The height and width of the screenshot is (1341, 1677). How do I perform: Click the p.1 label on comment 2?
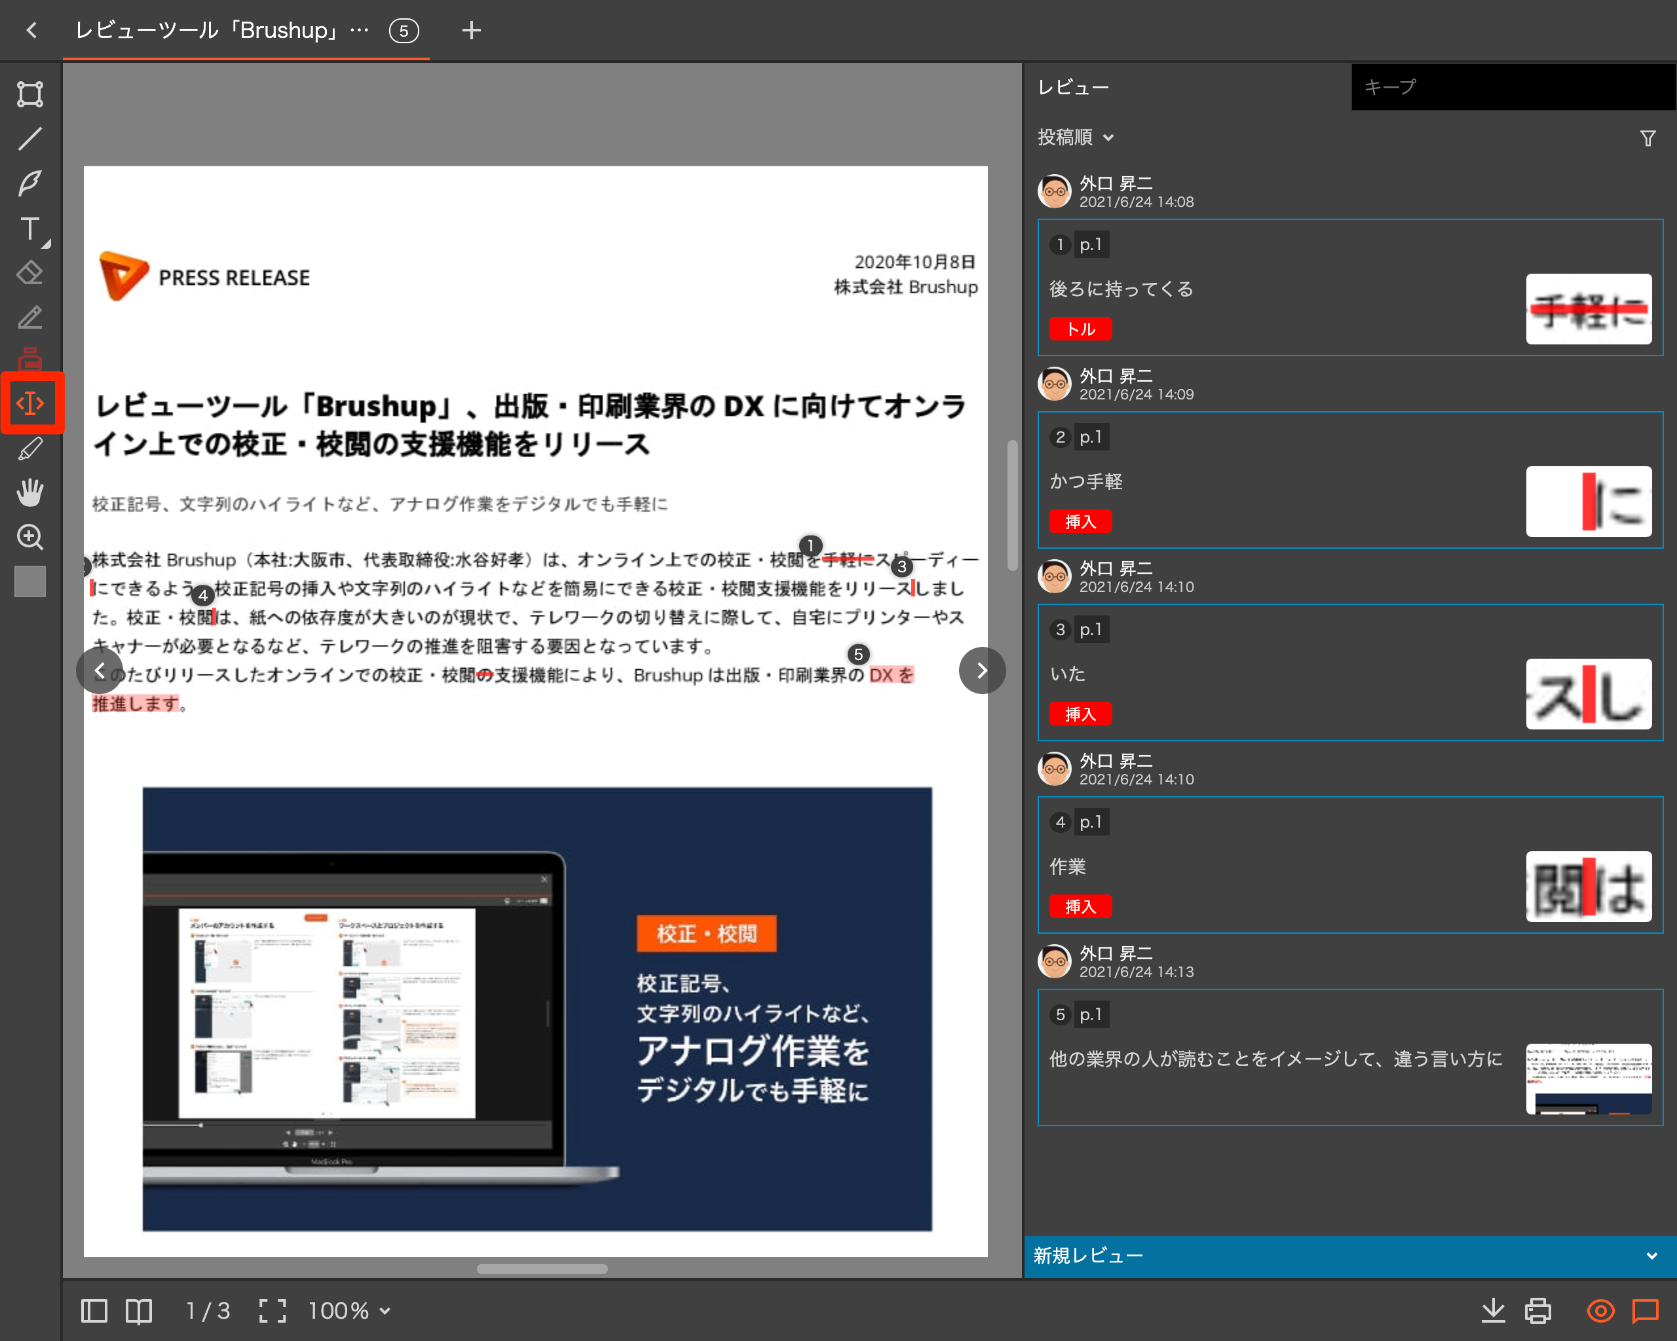tap(1091, 437)
